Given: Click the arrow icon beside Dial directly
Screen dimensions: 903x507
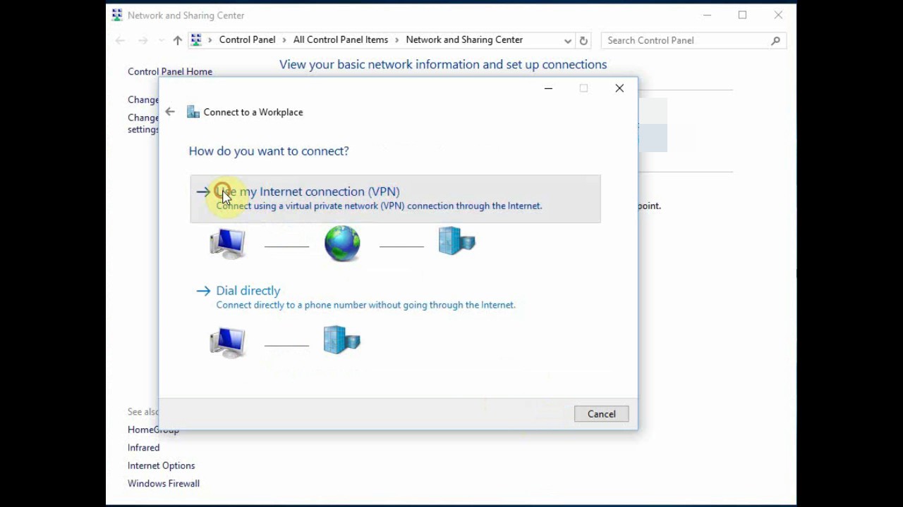Looking at the screenshot, I should click(x=203, y=291).
